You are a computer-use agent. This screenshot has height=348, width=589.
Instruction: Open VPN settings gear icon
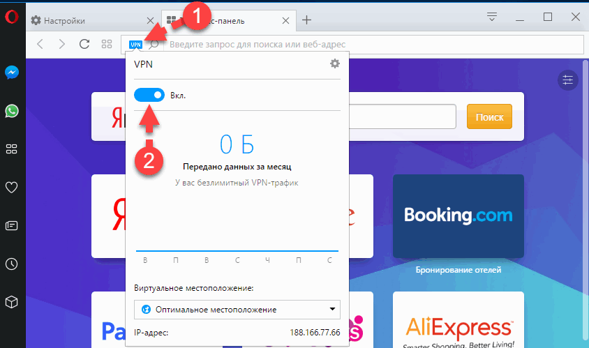(335, 64)
